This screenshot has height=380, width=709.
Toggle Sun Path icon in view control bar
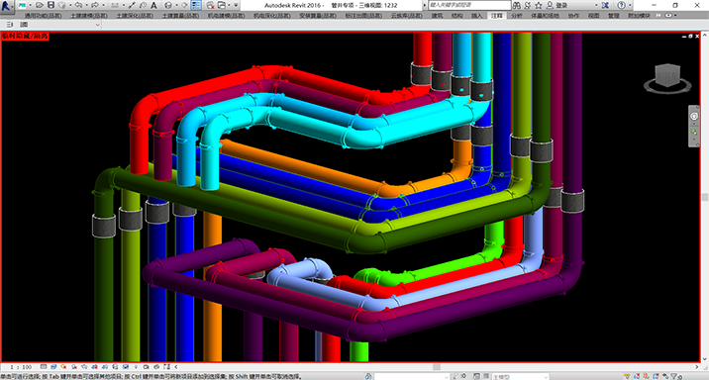pyautogui.click(x=63, y=366)
